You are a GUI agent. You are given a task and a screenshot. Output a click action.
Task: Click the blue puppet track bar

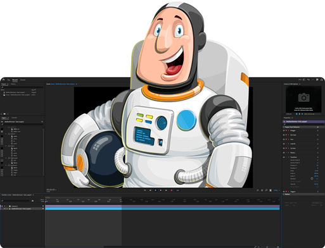(x=162, y=209)
